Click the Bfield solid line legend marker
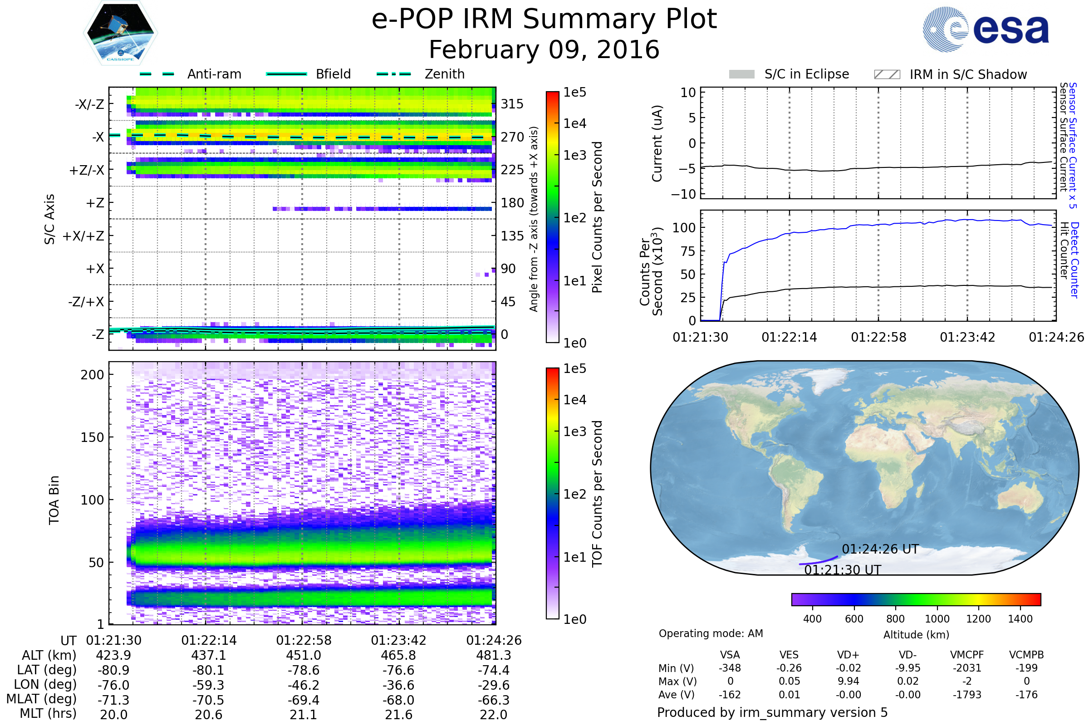The height and width of the screenshot is (726, 1089). pyautogui.click(x=286, y=74)
